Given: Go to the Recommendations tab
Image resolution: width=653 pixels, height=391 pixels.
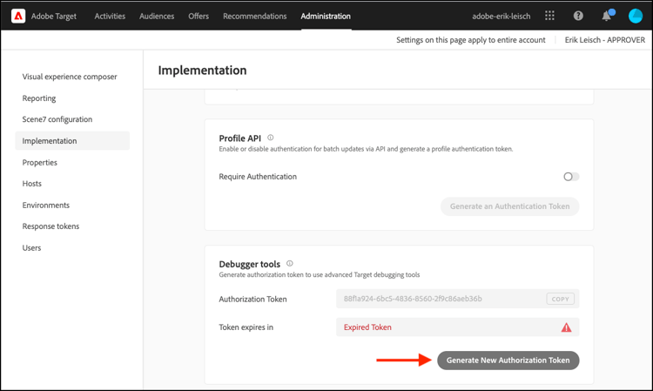Looking at the screenshot, I should coord(254,17).
